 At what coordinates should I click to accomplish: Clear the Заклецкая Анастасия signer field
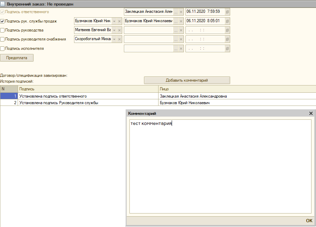(x=181, y=12)
